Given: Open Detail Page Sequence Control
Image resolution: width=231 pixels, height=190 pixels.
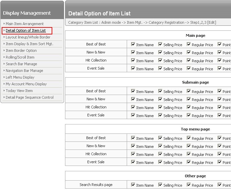Looking at the screenshot, I should [30, 97].
